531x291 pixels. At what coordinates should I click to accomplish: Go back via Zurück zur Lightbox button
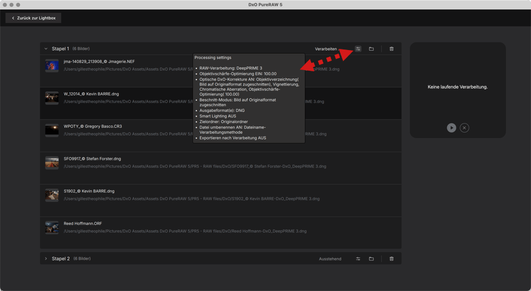pyautogui.click(x=33, y=18)
